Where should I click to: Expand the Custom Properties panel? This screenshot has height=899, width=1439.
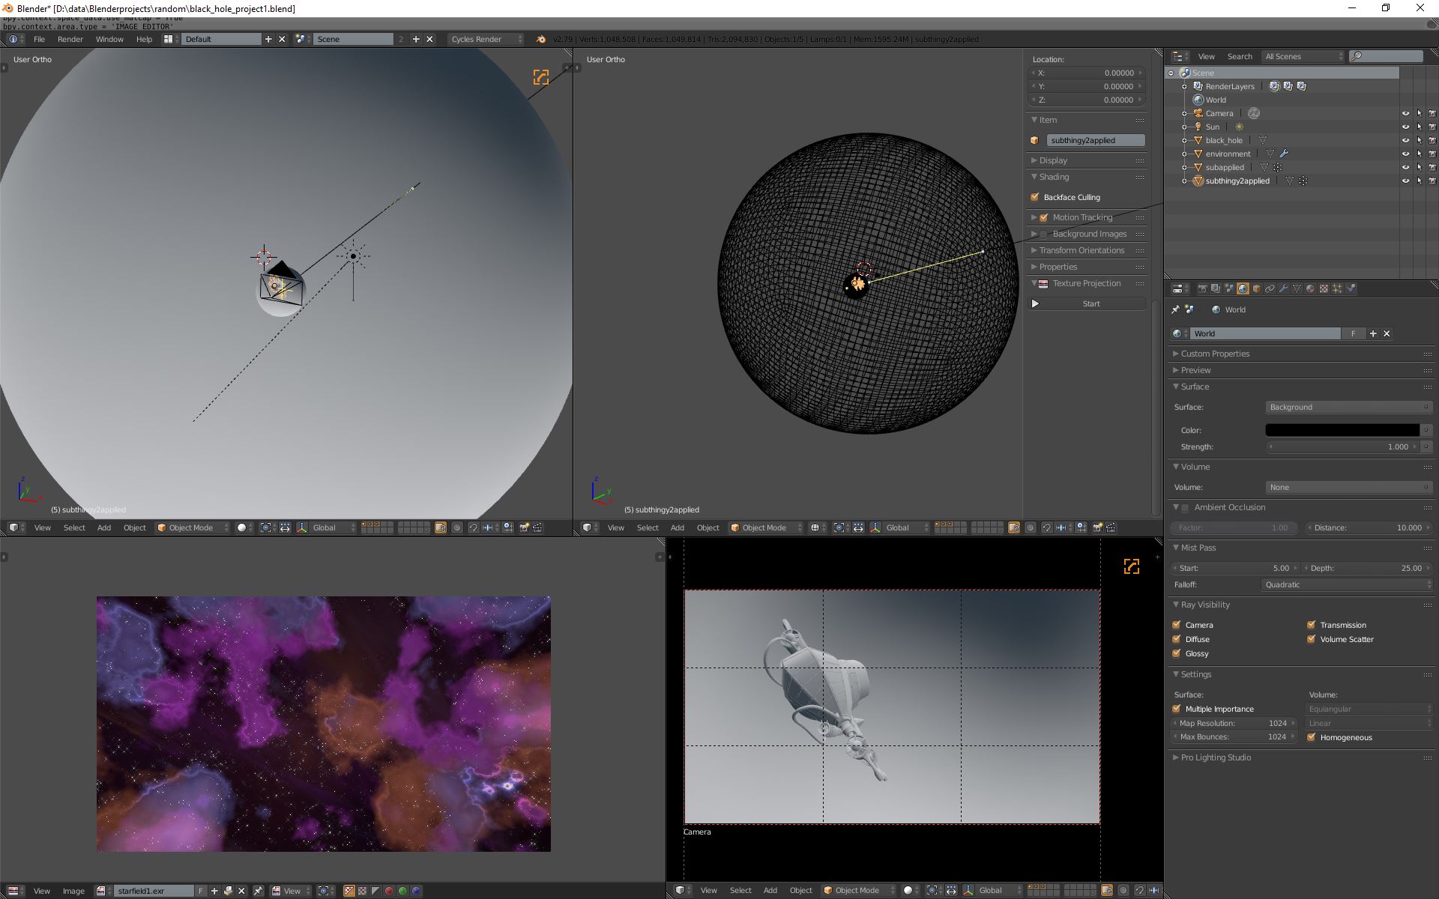(1214, 354)
